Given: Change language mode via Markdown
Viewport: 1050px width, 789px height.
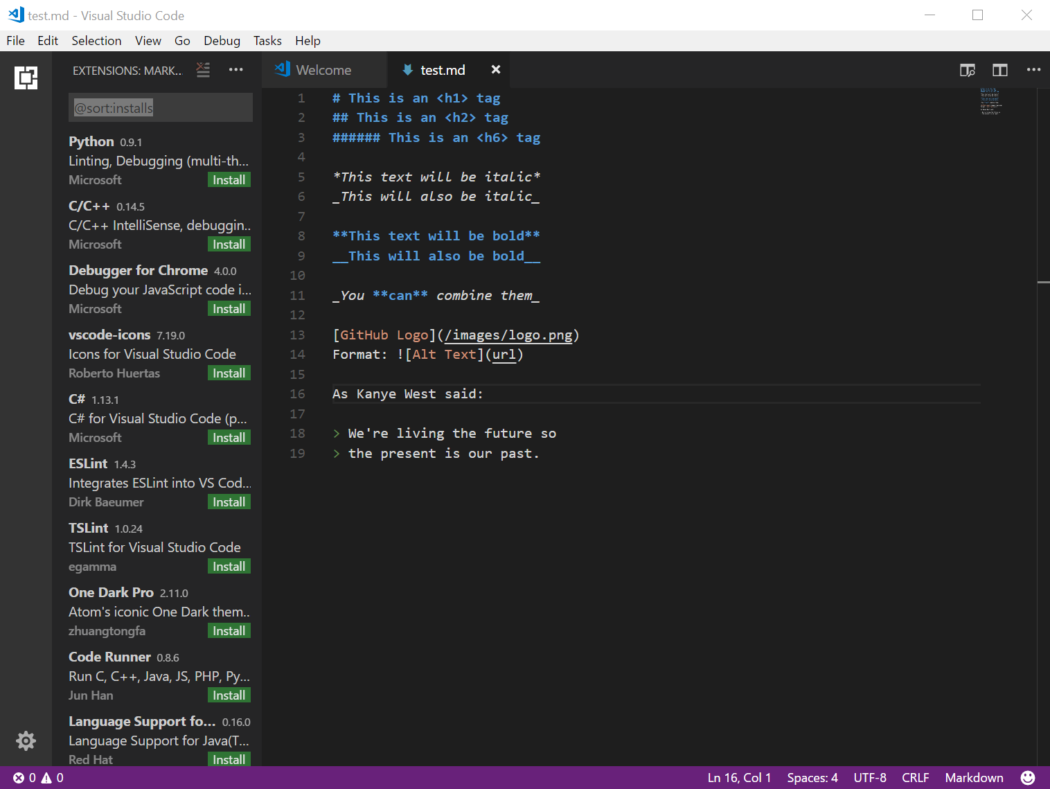Looking at the screenshot, I should [x=974, y=778].
